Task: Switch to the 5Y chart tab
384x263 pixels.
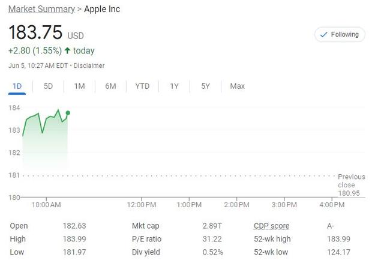Action: [205, 86]
